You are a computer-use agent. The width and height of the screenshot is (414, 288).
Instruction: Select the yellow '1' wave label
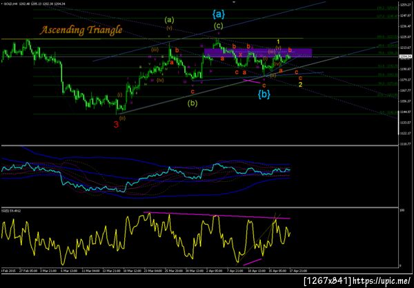(278, 41)
